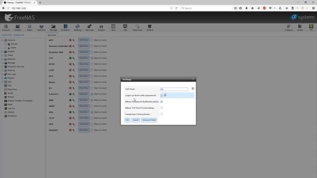Select the FreeNAS browser tab
The height and width of the screenshot is (178, 317).
pos(19,2)
